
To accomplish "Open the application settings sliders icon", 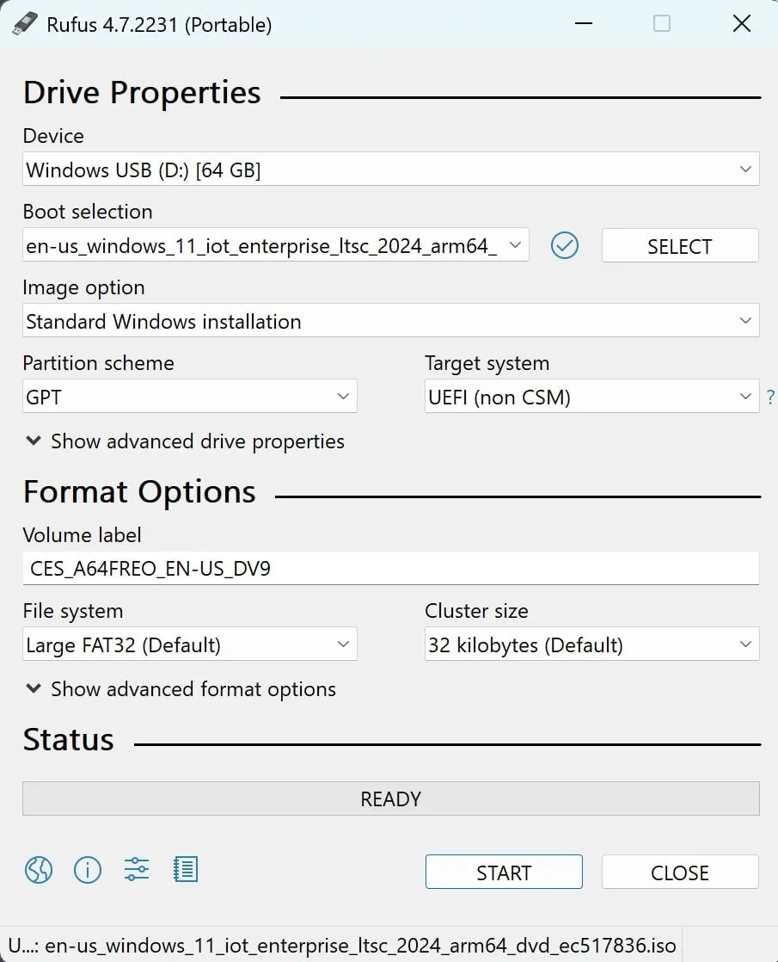I will click(137, 870).
